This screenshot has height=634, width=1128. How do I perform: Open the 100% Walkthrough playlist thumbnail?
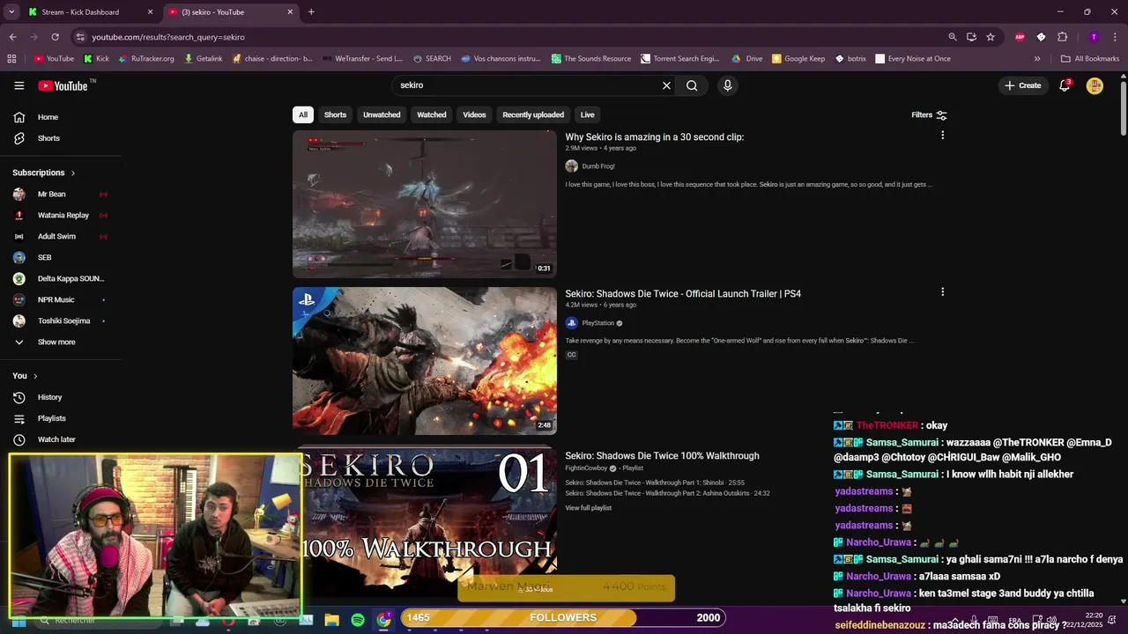[x=425, y=521]
